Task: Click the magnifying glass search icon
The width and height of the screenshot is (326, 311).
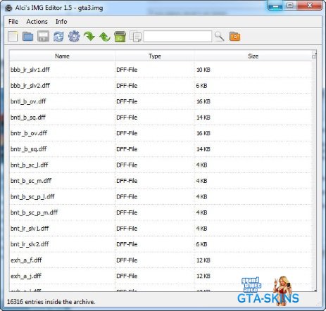Action: (x=219, y=37)
